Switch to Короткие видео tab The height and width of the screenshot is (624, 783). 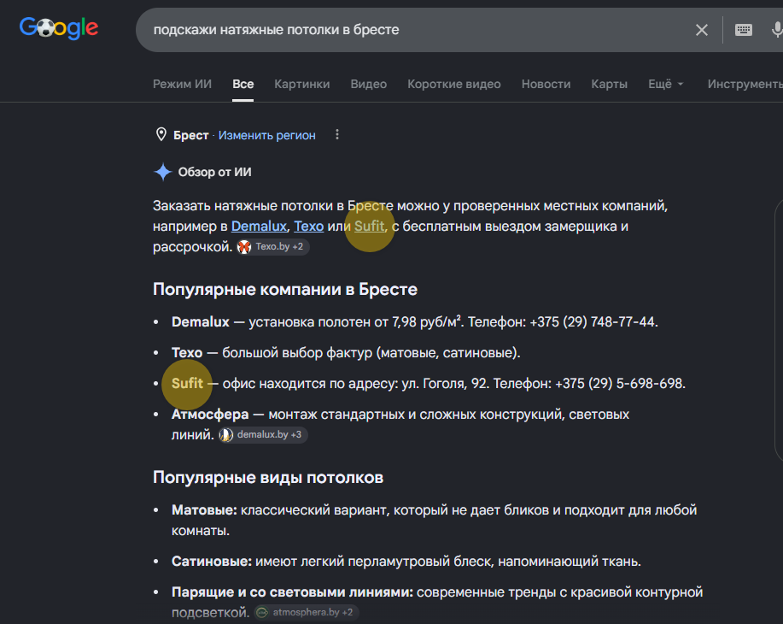click(x=454, y=84)
